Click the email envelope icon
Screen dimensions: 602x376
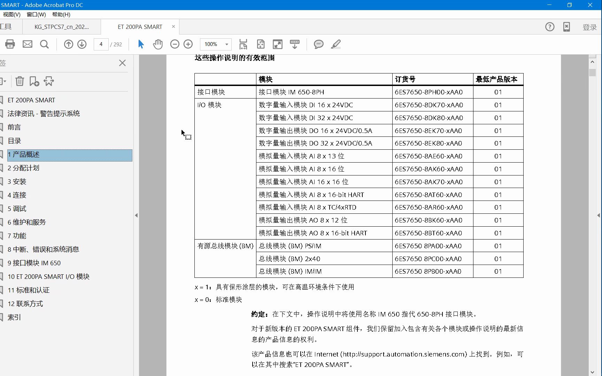pos(28,44)
